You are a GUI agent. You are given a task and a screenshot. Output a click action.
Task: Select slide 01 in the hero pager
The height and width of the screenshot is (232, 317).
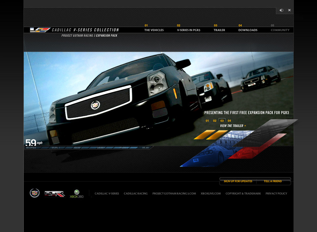(x=207, y=121)
